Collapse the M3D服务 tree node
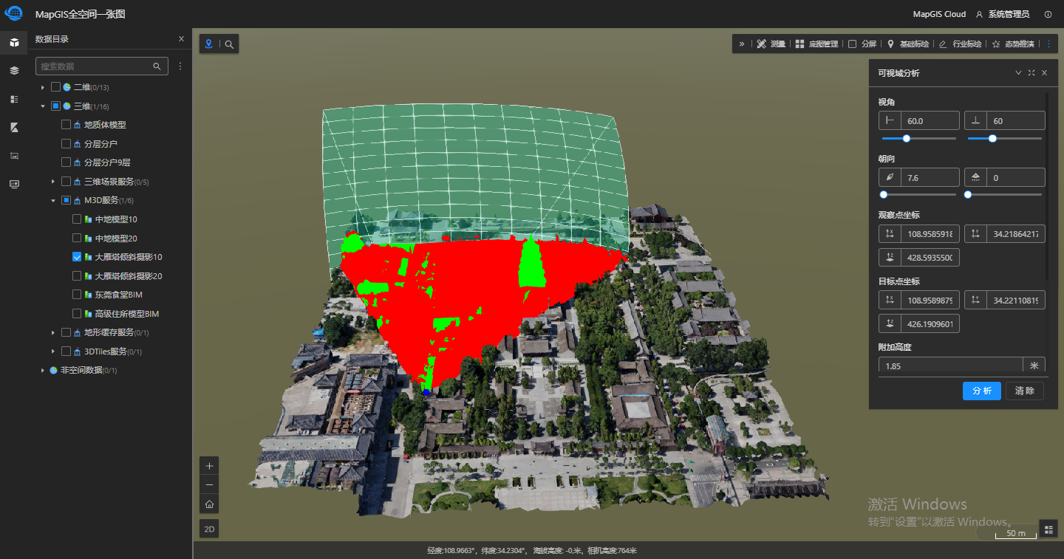Screen dimensions: 1064x559 53,200
